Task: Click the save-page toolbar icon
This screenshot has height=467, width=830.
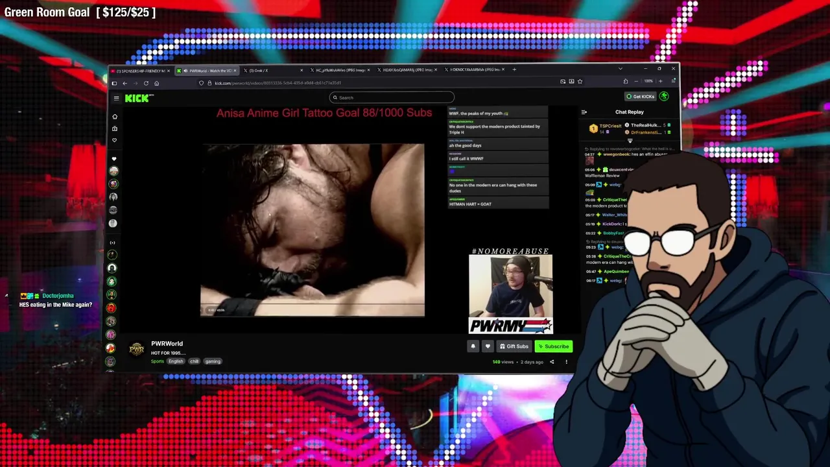Action: point(571,82)
